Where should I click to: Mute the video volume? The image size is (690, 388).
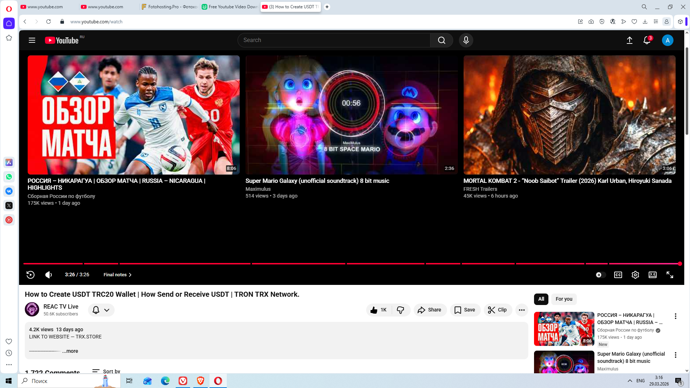(x=49, y=275)
